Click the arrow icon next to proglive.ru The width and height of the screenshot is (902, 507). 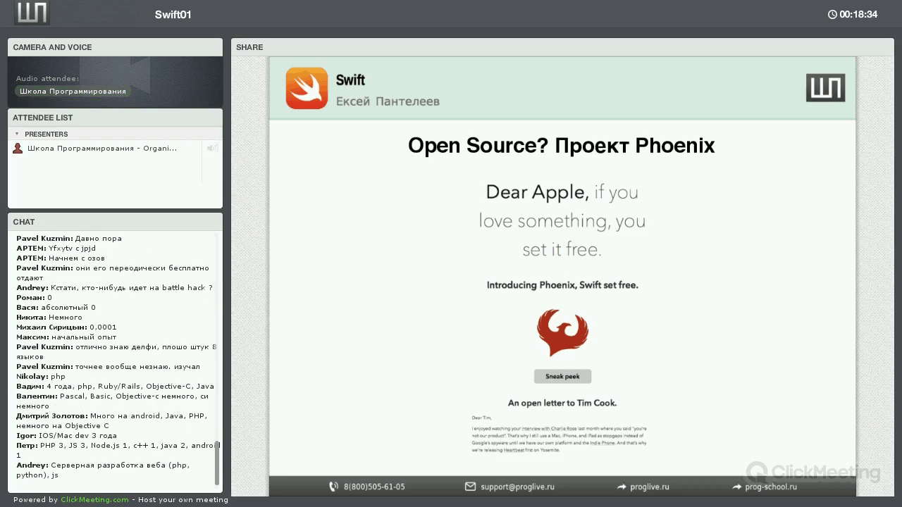click(x=622, y=487)
